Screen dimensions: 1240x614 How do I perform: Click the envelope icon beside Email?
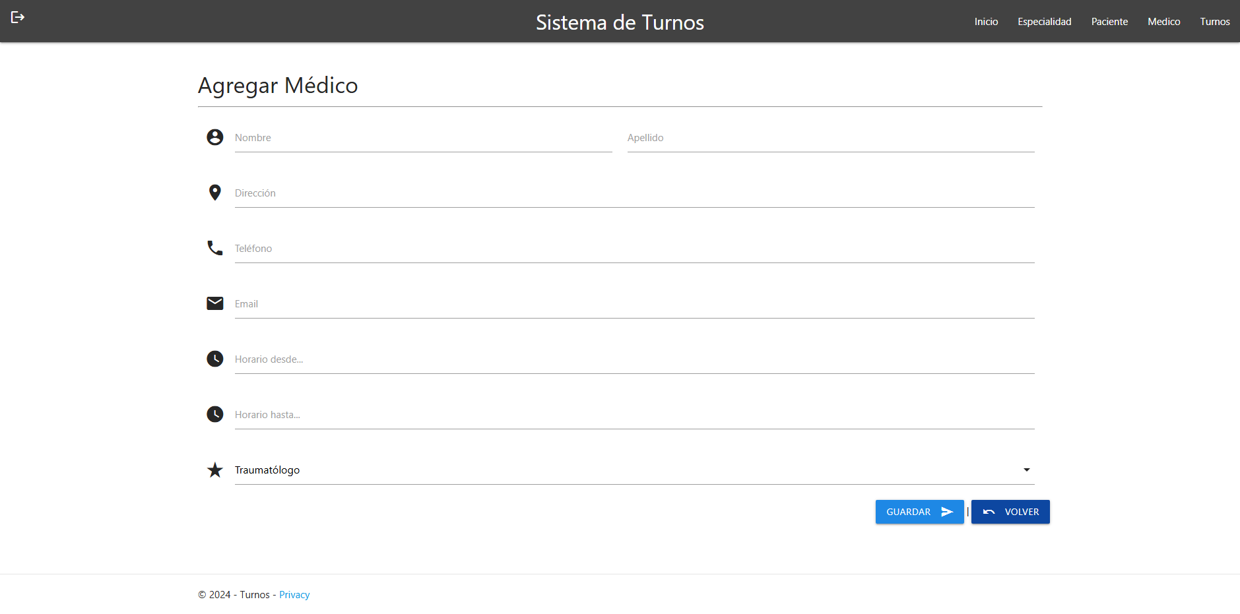click(x=214, y=303)
